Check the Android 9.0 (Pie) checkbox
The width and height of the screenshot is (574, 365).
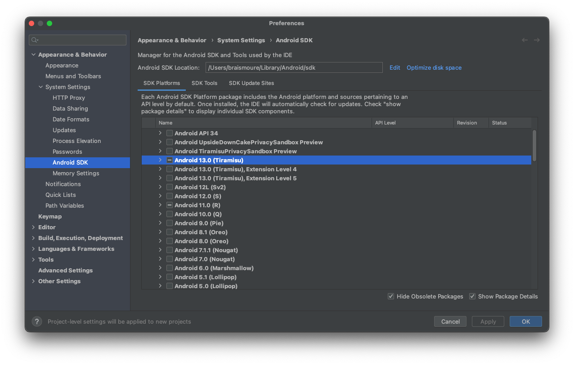(x=170, y=223)
